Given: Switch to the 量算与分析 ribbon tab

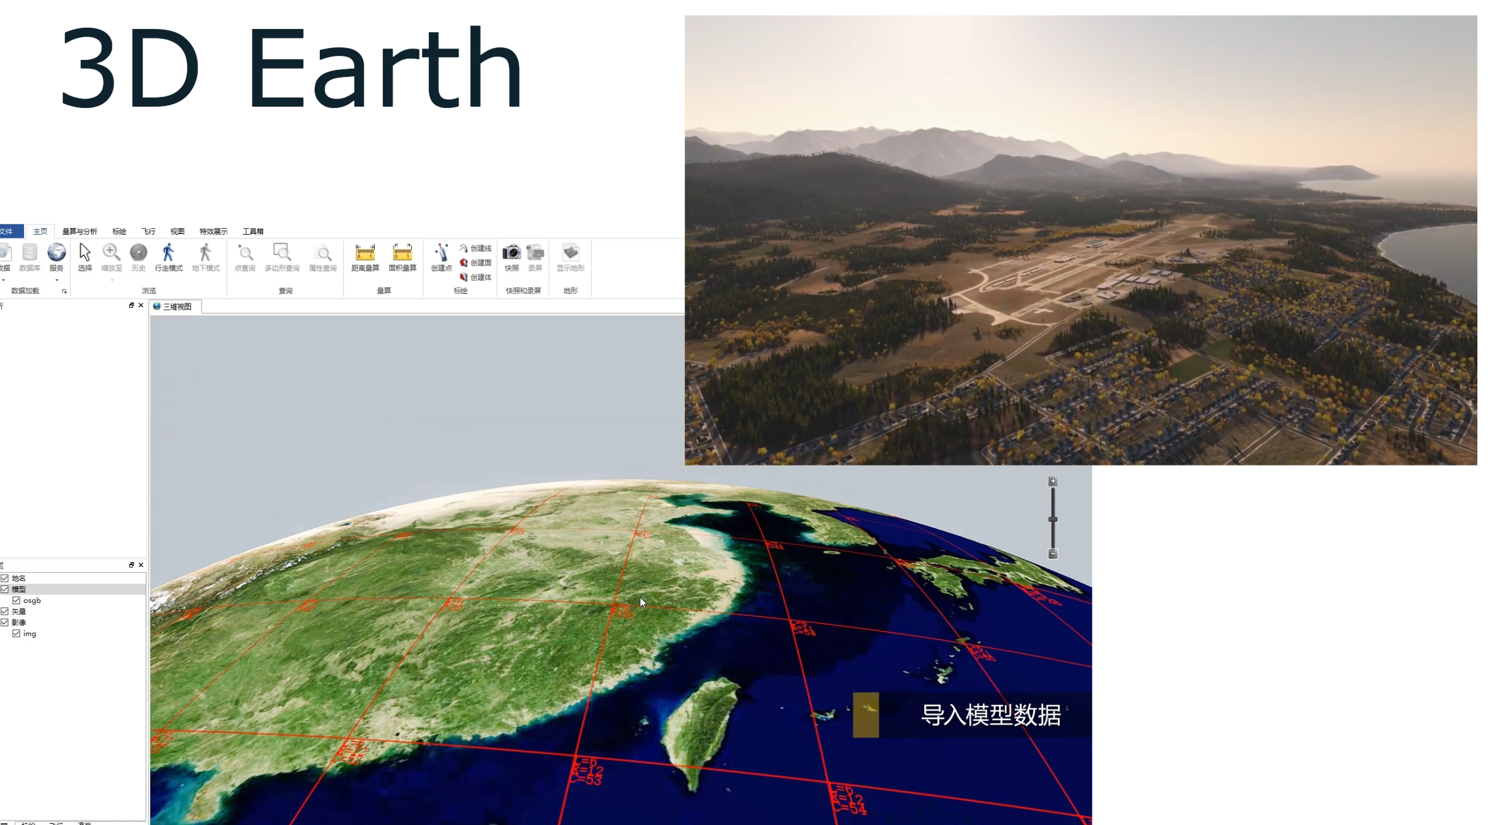Looking at the screenshot, I should point(79,231).
